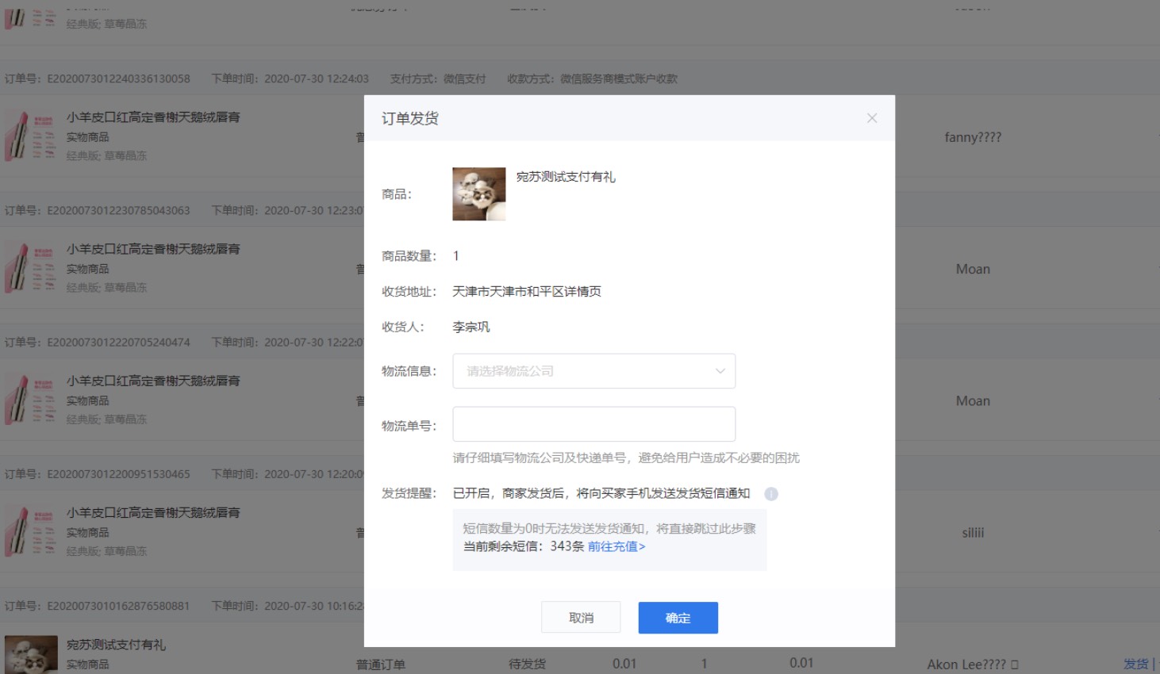The image size is (1160, 674).
Task: Select order number E2020073012230785043063
Action: click(119, 210)
